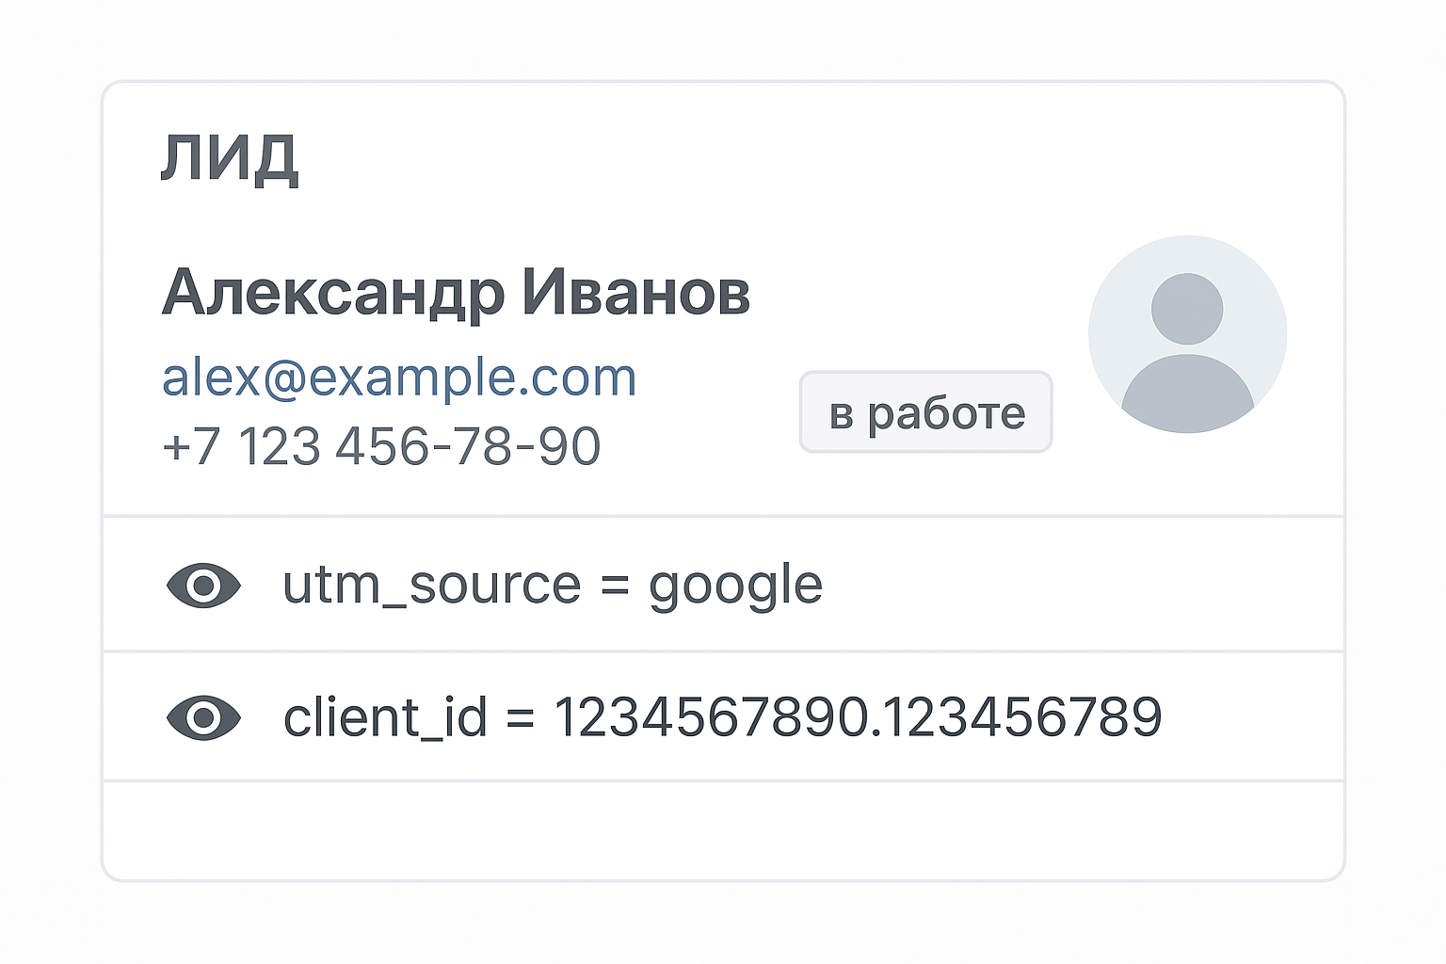Select the "google" value of utm_source

(735, 586)
